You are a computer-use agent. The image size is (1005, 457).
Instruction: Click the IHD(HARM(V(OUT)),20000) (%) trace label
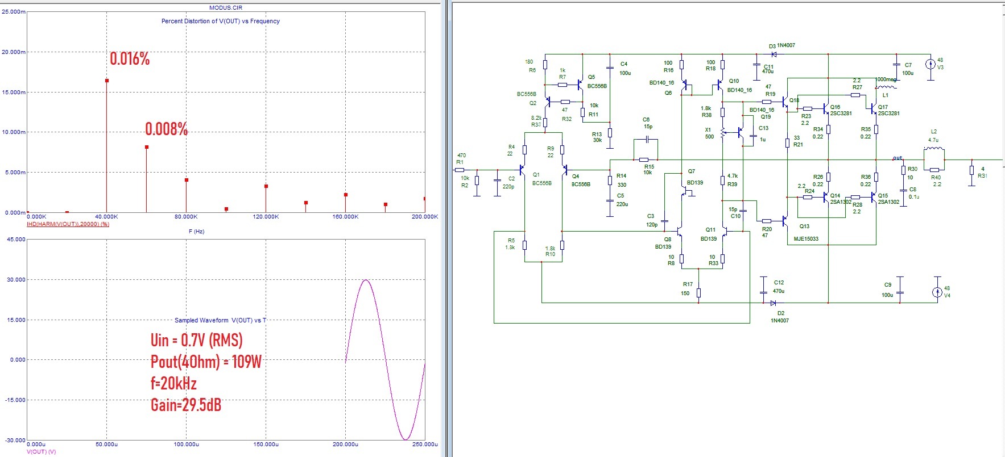[x=68, y=224]
